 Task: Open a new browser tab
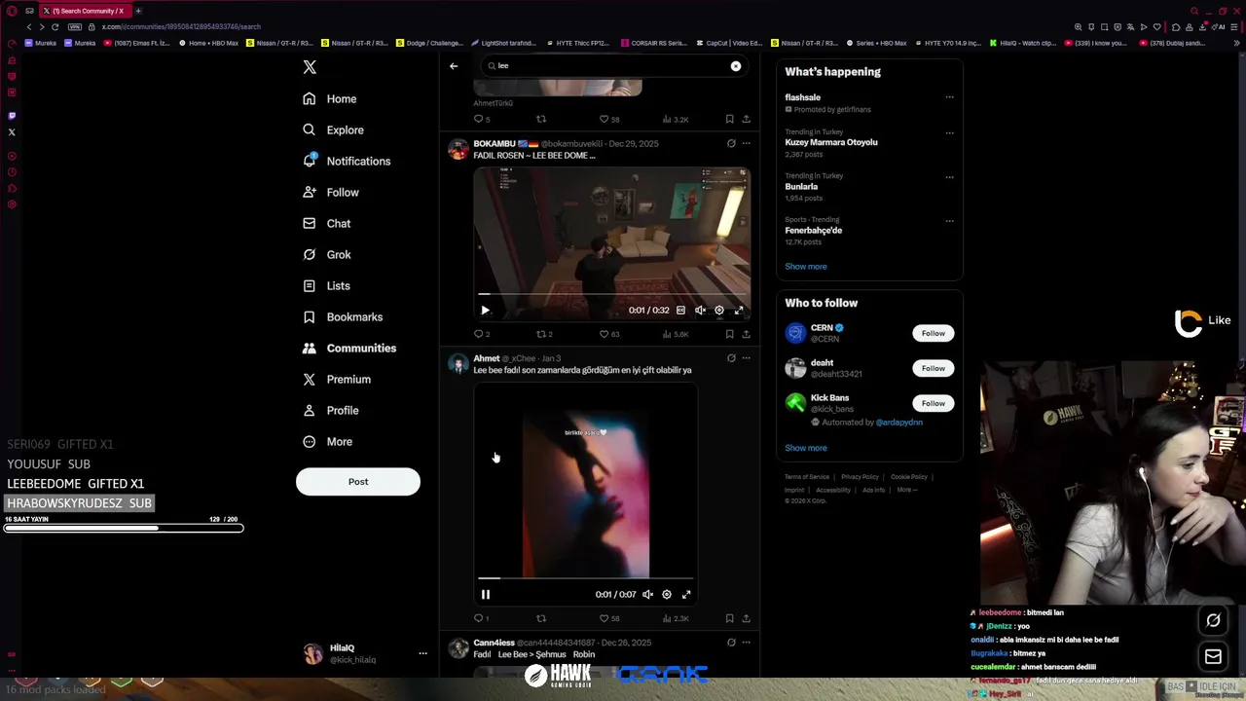[x=138, y=11]
